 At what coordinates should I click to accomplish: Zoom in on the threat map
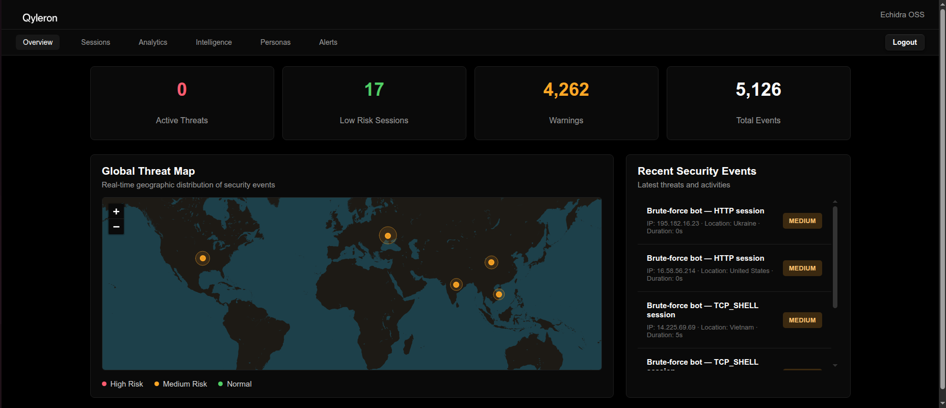click(116, 211)
